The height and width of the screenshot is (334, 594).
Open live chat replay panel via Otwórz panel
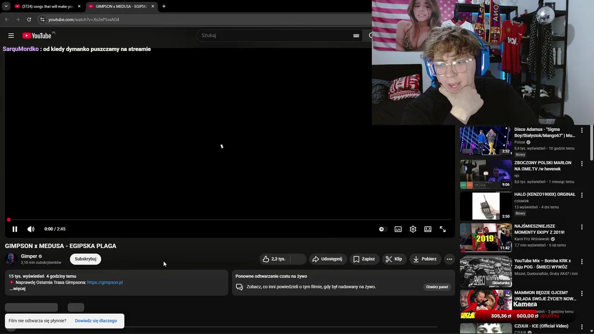pos(437,287)
